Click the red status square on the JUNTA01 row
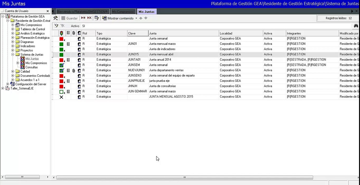 pyautogui.click(x=61, y=60)
